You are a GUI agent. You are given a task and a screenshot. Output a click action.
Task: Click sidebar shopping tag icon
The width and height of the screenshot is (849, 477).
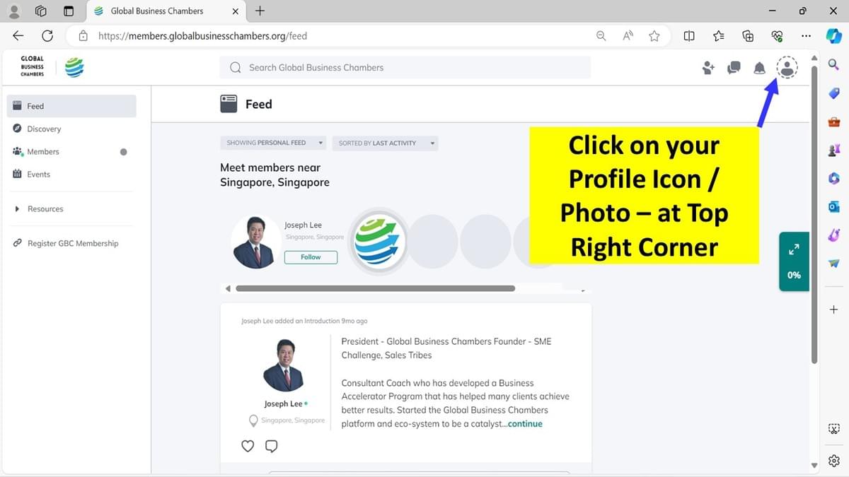click(x=834, y=93)
